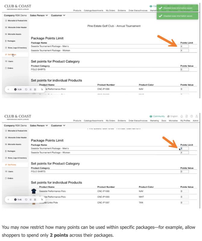Select Set Points in the lower sidebar
The image size is (202, 241).
[12, 165]
